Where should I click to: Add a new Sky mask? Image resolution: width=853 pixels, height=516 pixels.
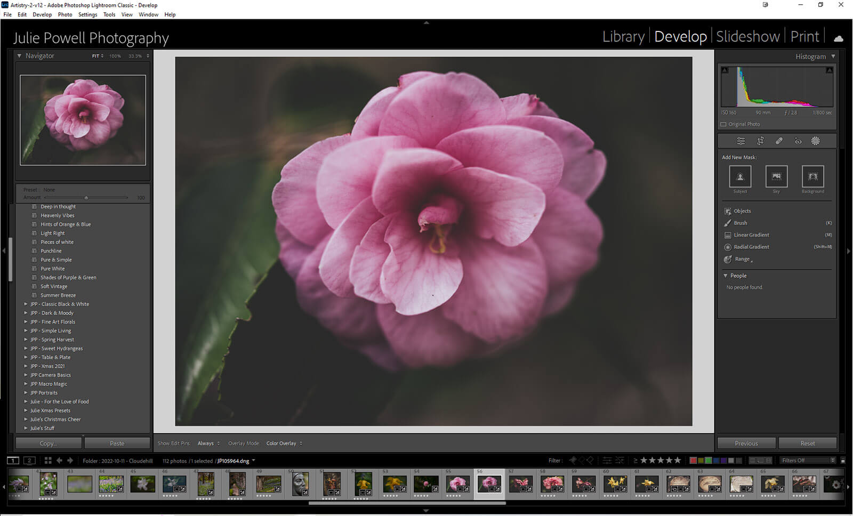pos(776,176)
